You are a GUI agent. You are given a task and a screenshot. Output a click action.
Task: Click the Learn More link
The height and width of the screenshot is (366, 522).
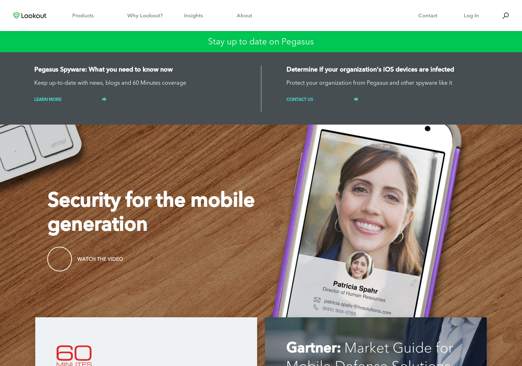point(48,99)
